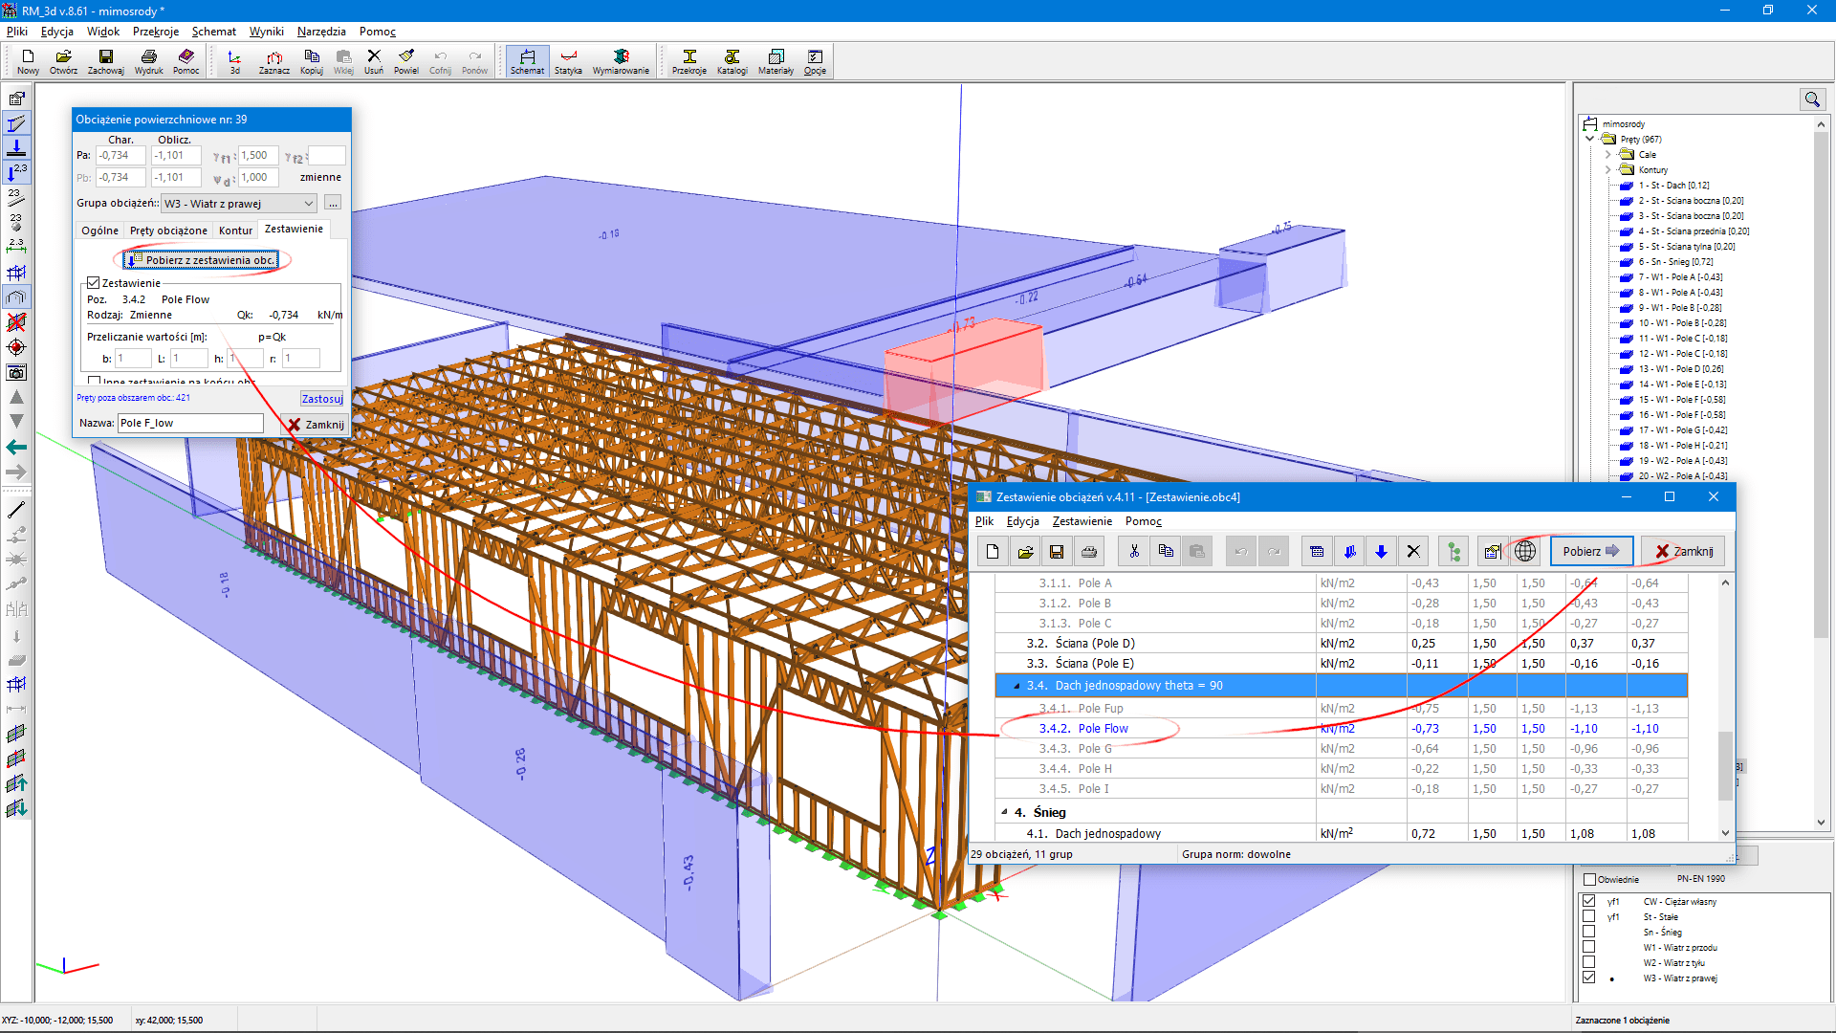Click the Pobierz button in Zestawienie
Viewport: 1836px width, 1033px height.
point(1591,551)
